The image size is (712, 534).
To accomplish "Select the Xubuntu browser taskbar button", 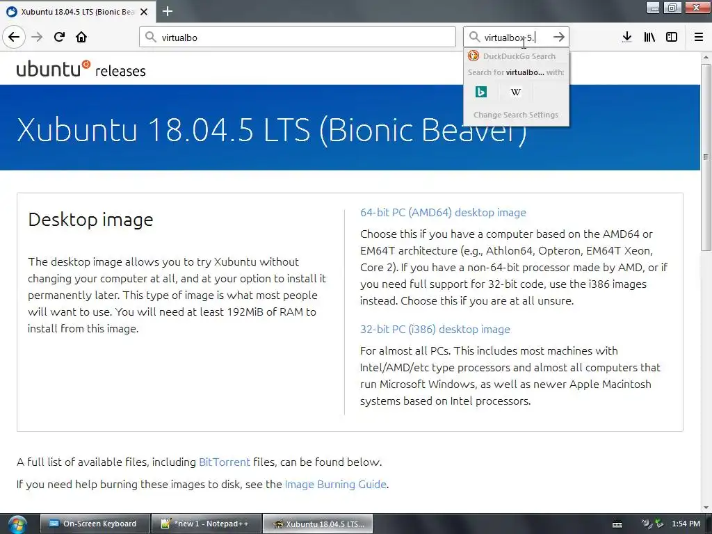I will click(318, 524).
